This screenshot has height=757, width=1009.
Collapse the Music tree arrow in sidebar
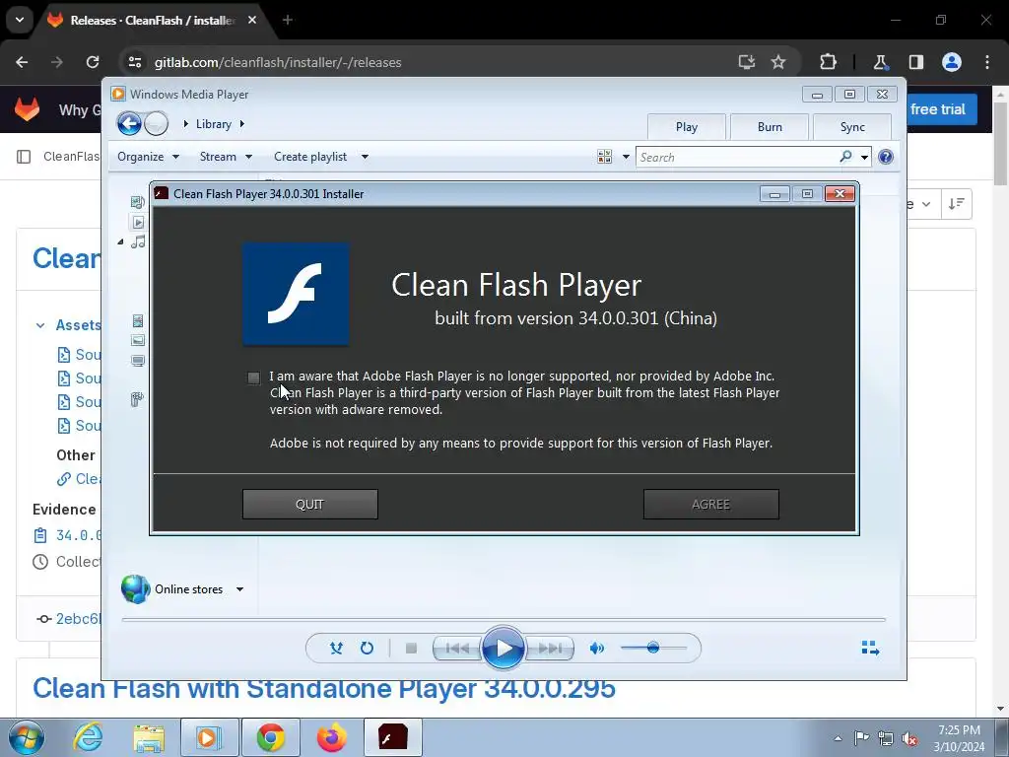pyautogui.click(x=120, y=242)
